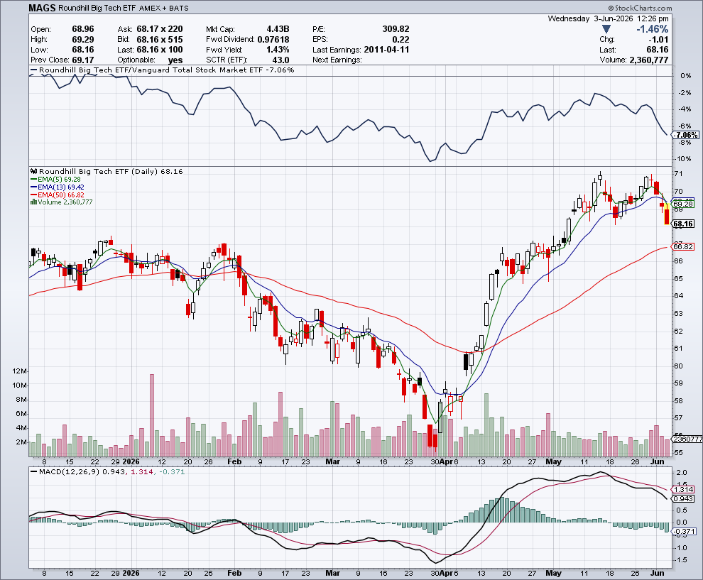
Task: Click the High value 69.29
Action: tap(83, 40)
